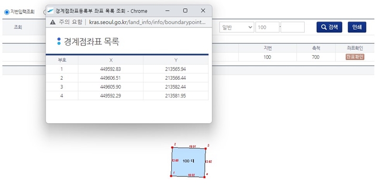Click the warning icon in the popup address bar
Viewport: 377px width, 192px height.
tap(53, 22)
